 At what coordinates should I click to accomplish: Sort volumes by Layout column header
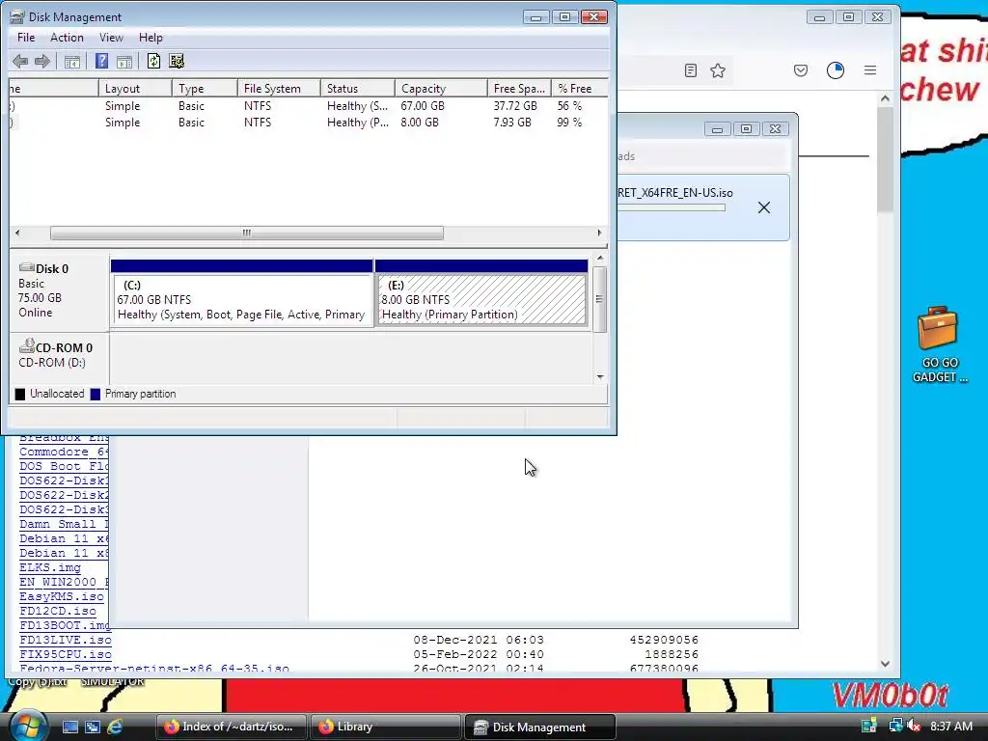[135, 88]
